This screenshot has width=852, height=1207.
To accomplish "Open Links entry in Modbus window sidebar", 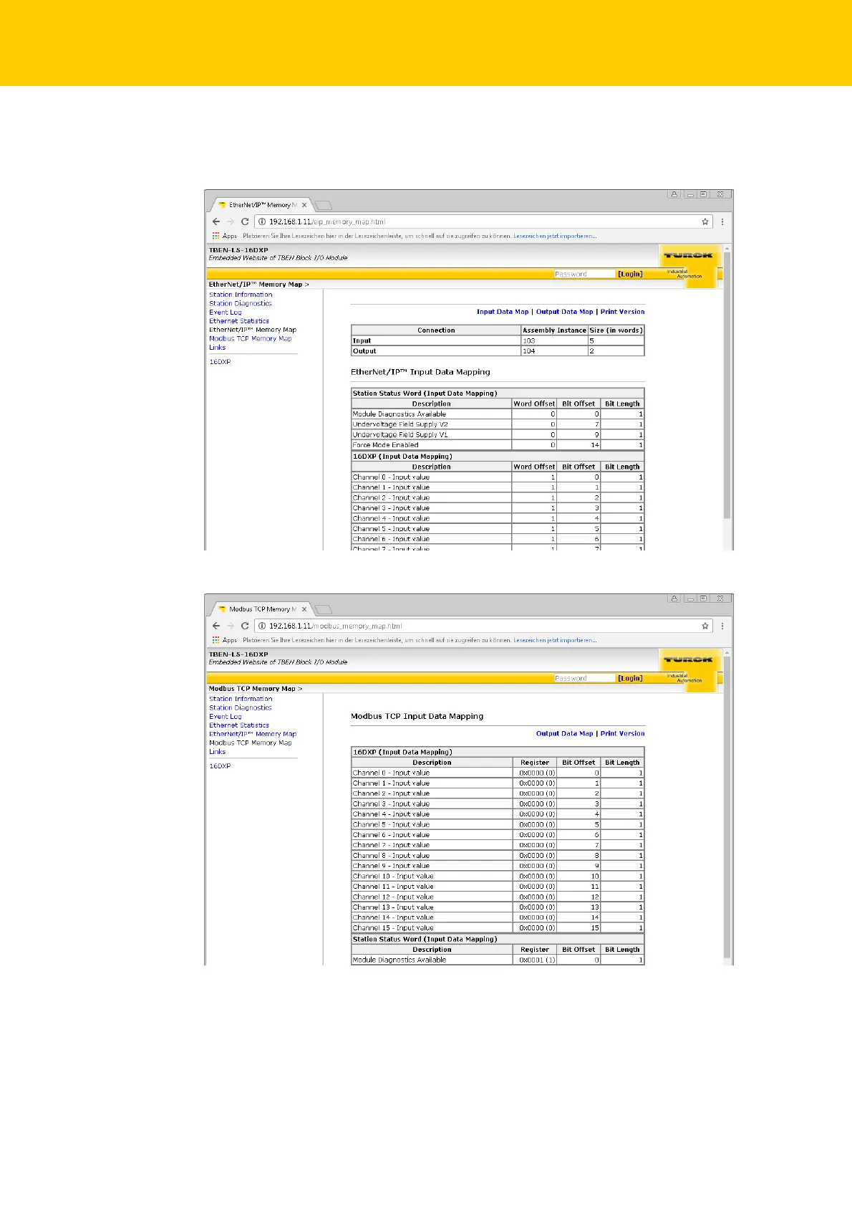I will [x=217, y=752].
